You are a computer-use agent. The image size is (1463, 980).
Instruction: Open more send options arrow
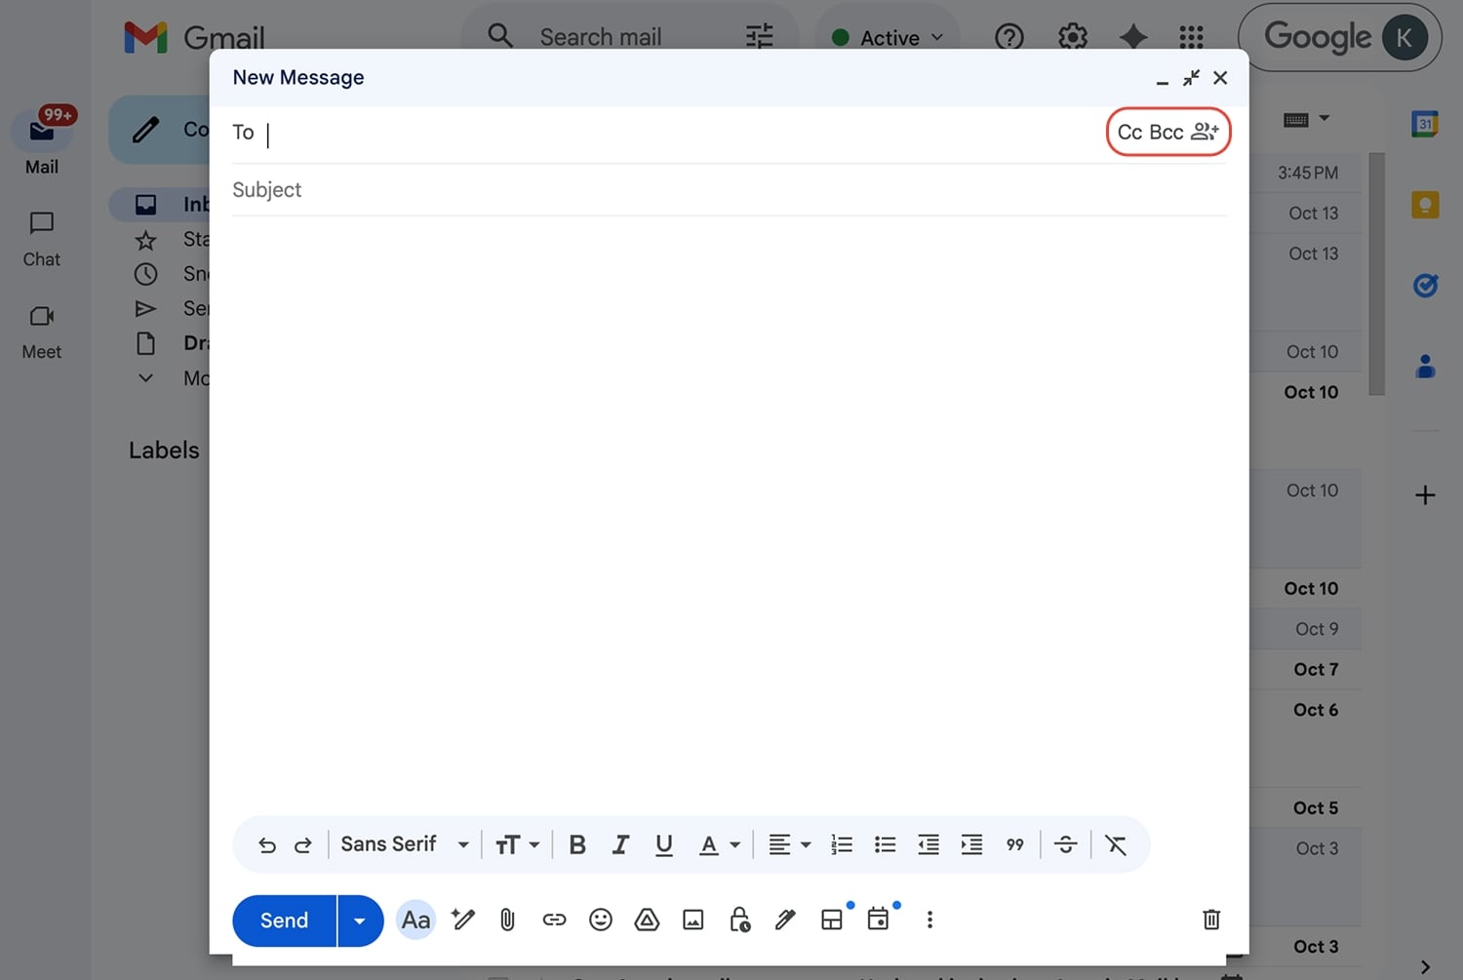coord(360,921)
